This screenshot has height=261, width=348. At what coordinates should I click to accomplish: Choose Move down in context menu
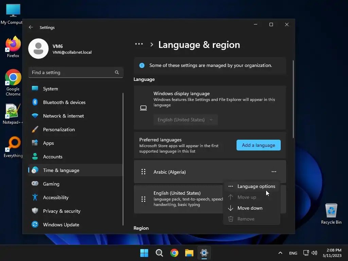coord(251,208)
